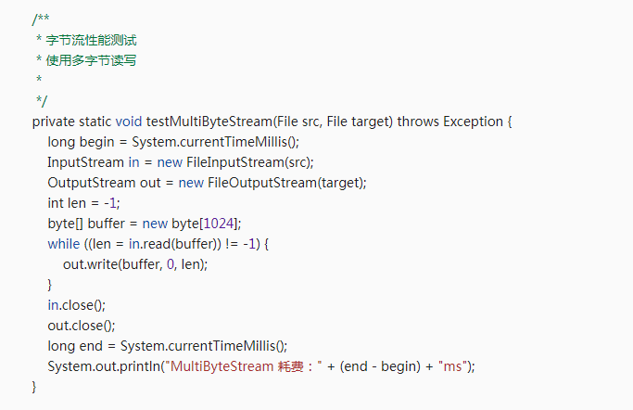Click the 'private' keyword in the method signature
This screenshot has width=633, height=410.
coord(54,122)
